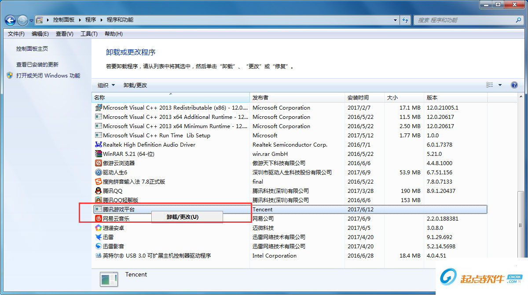Click the change view icon
528x295 pixels.
tap(490, 85)
